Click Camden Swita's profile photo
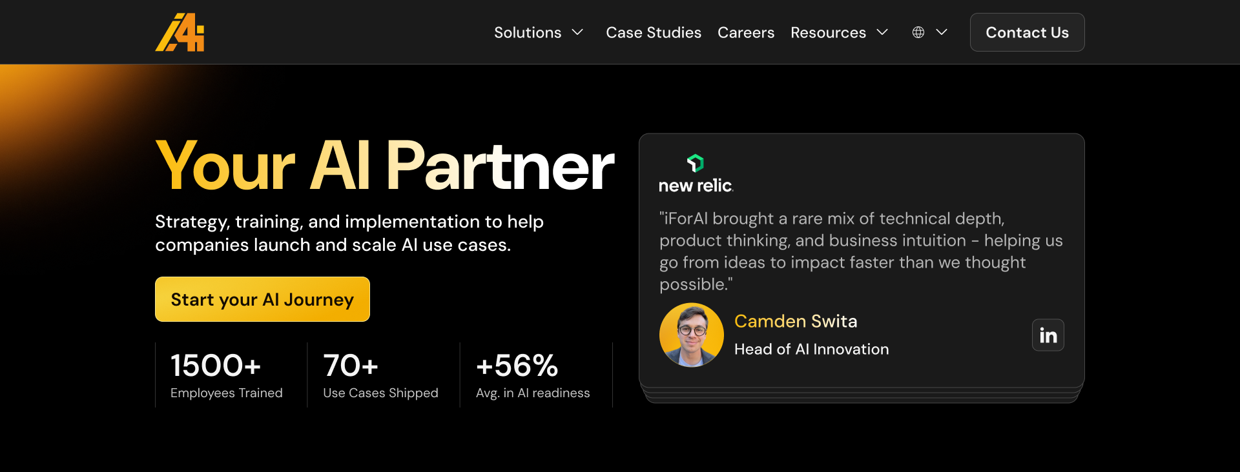The height and width of the screenshot is (472, 1240). tap(692, 335)
